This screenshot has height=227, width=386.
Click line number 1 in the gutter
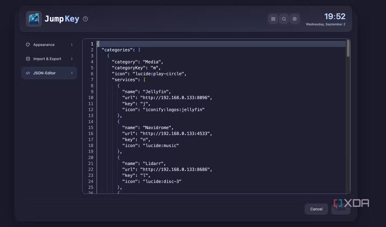pos(92,44)
